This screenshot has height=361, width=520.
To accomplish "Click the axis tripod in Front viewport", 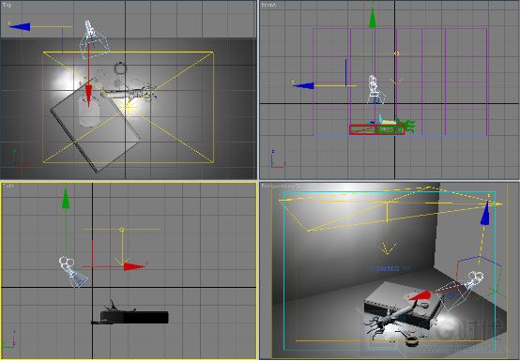I will pyautogui.click(x=277, y=159).
